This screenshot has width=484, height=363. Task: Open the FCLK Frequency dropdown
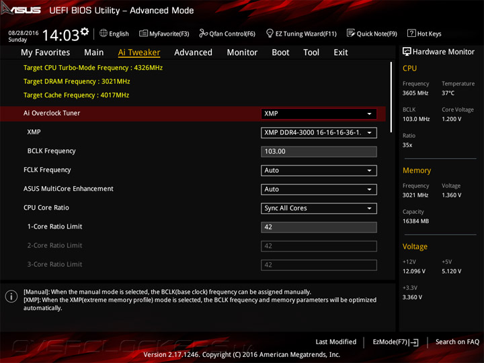coord(319,170)
